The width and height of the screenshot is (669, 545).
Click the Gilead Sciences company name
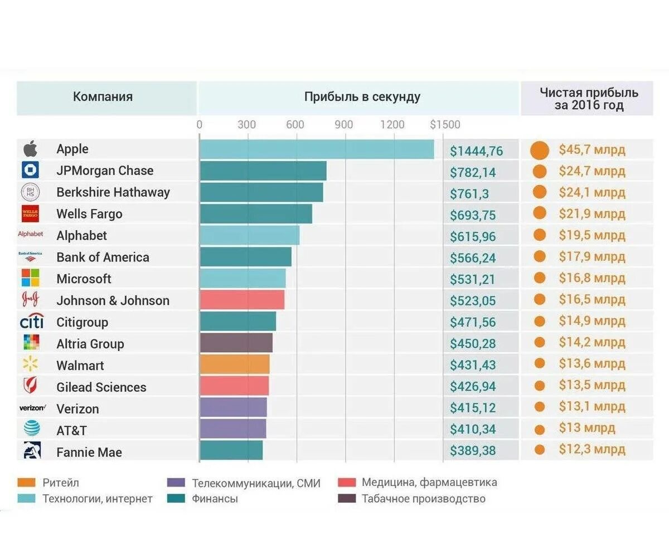point(101,387)
